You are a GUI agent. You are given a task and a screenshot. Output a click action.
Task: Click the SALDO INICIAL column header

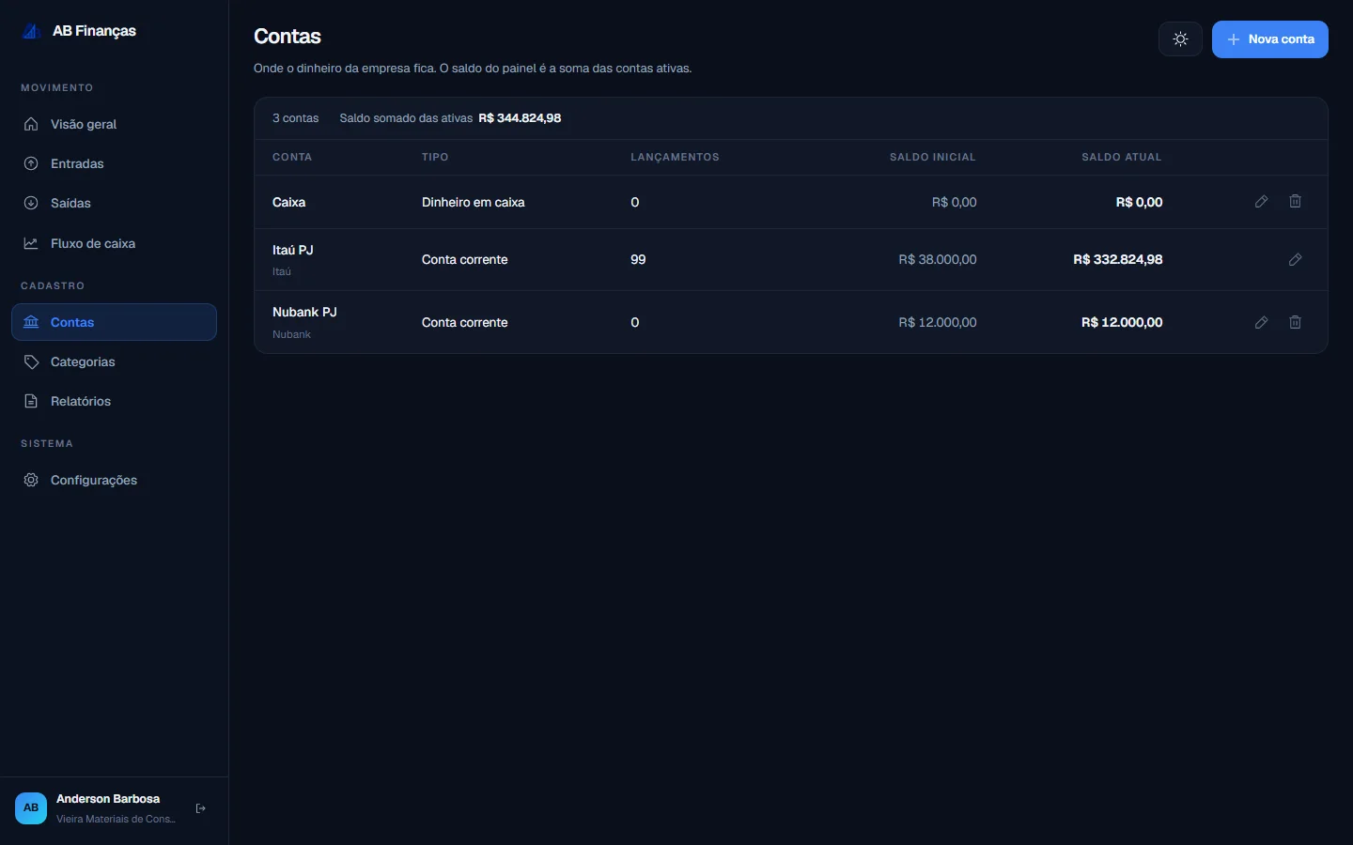coord(933,157)
